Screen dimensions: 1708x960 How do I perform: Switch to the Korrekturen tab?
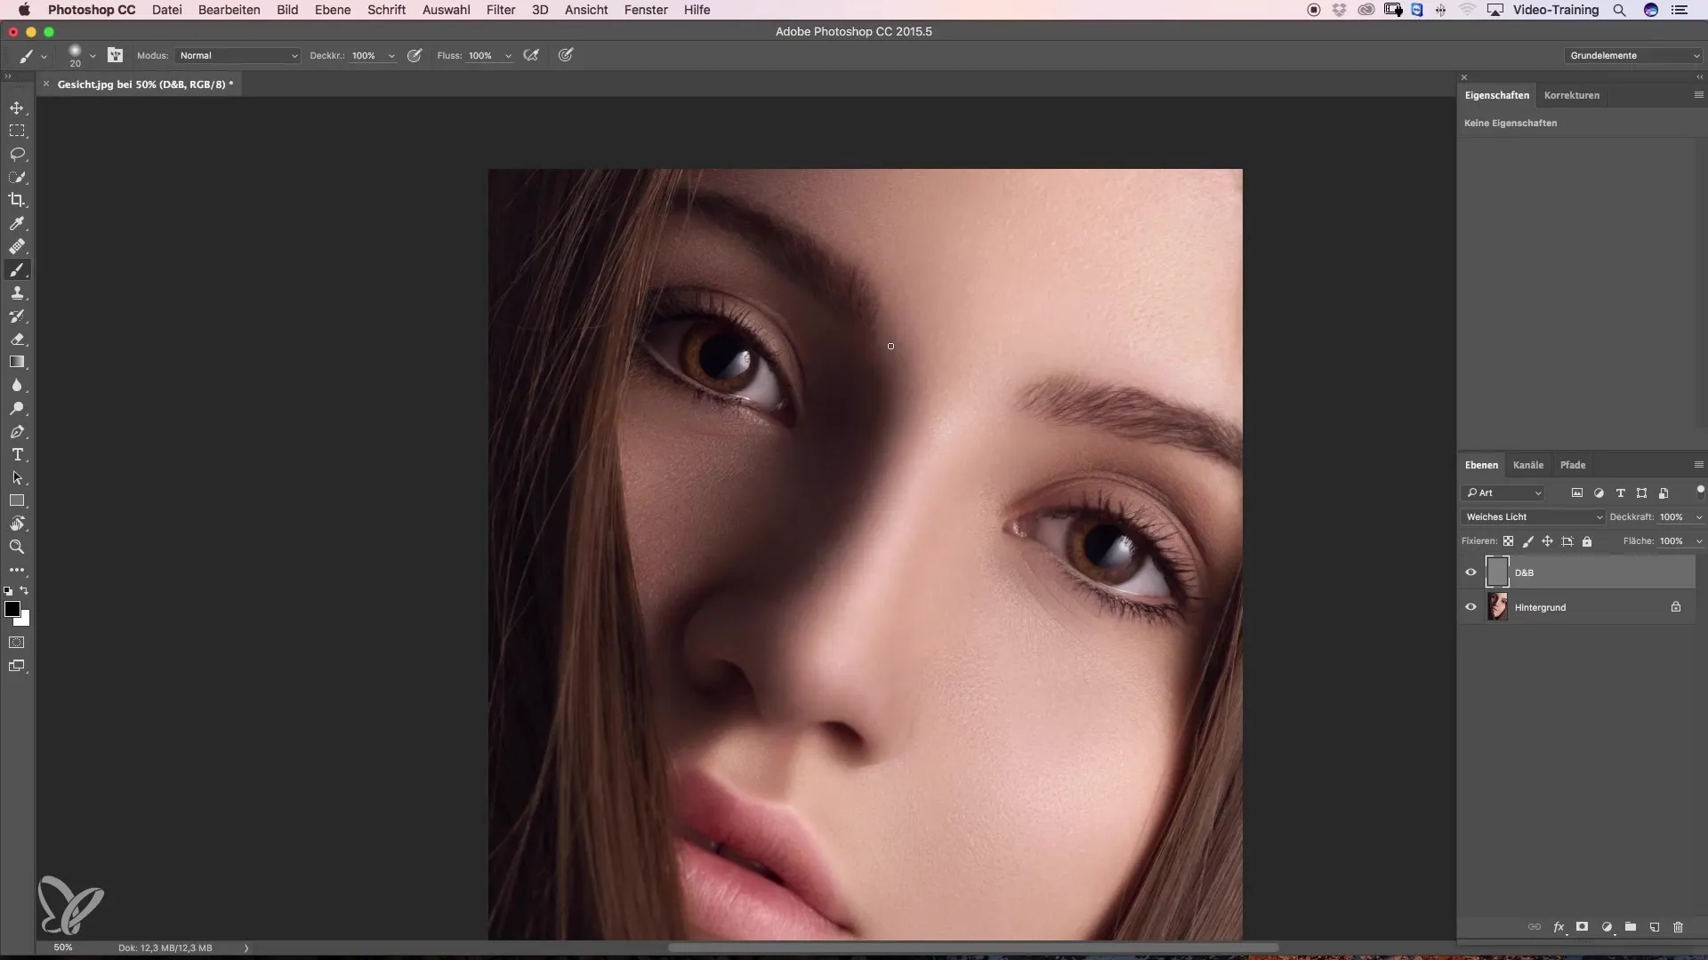click(x=1571, y=95)
